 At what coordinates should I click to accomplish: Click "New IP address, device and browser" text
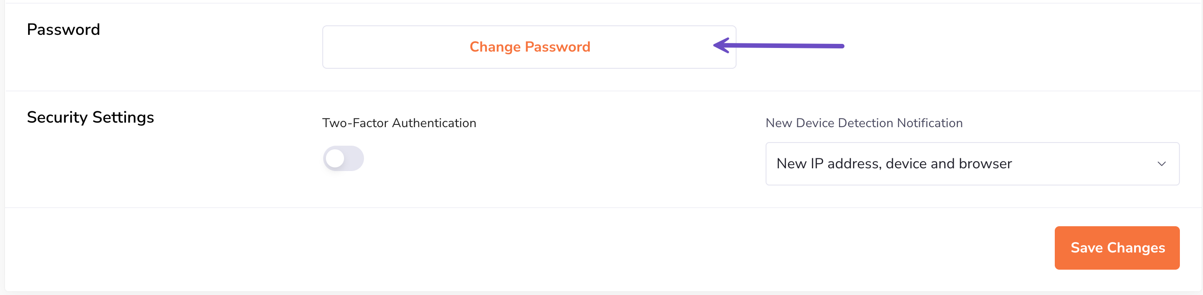[894, 164]
